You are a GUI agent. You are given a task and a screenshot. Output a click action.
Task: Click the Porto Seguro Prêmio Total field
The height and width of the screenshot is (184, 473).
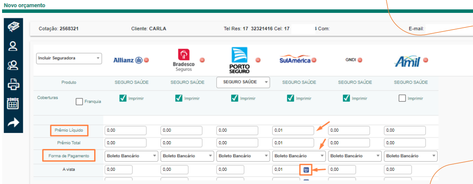pos(237,142)
